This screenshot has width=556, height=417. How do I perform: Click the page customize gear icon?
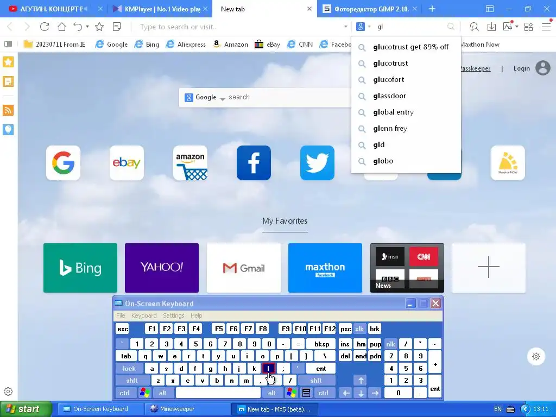[x=536, y=356]
